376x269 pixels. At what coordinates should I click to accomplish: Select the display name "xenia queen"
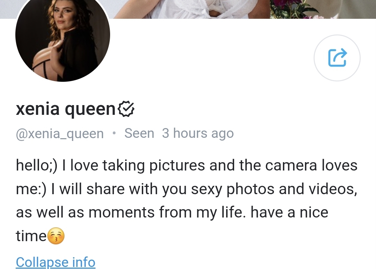(66, 110)
